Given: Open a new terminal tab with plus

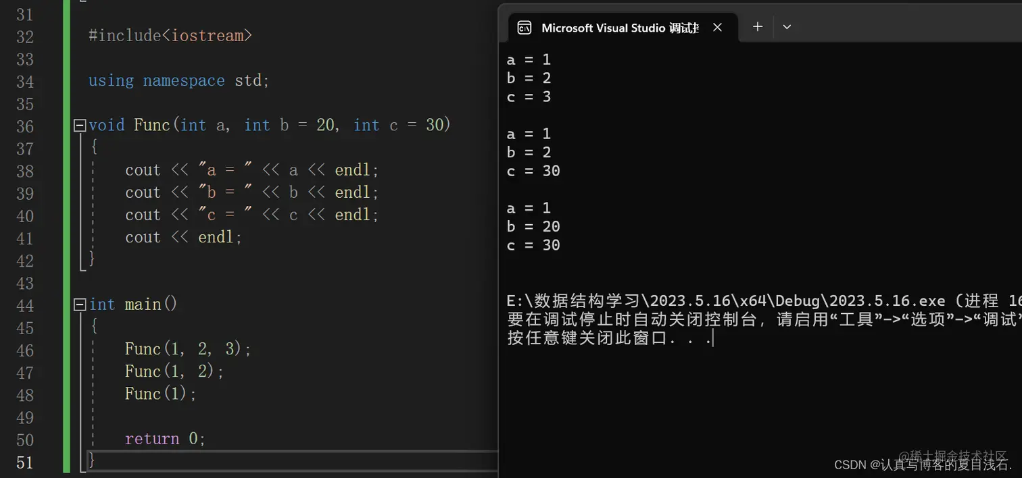Looking at the screenshot, I should [758, 27].
